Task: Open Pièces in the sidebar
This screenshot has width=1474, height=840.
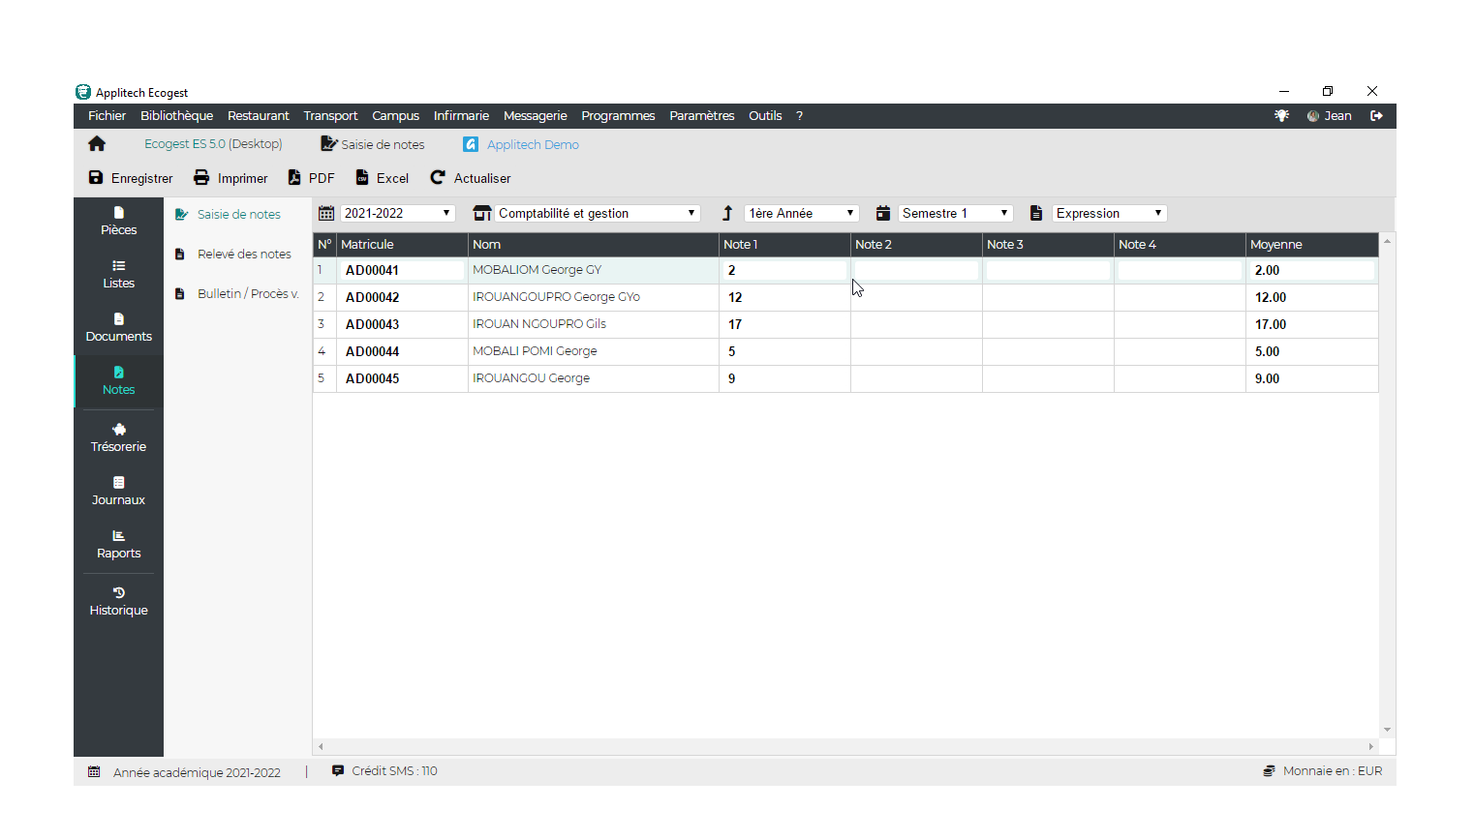Action: click(118, 222)
